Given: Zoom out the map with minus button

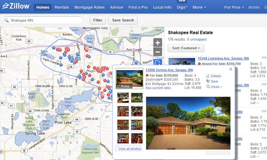Looking at the screenshot, I should pyautogui.click(x=158, y=52).
